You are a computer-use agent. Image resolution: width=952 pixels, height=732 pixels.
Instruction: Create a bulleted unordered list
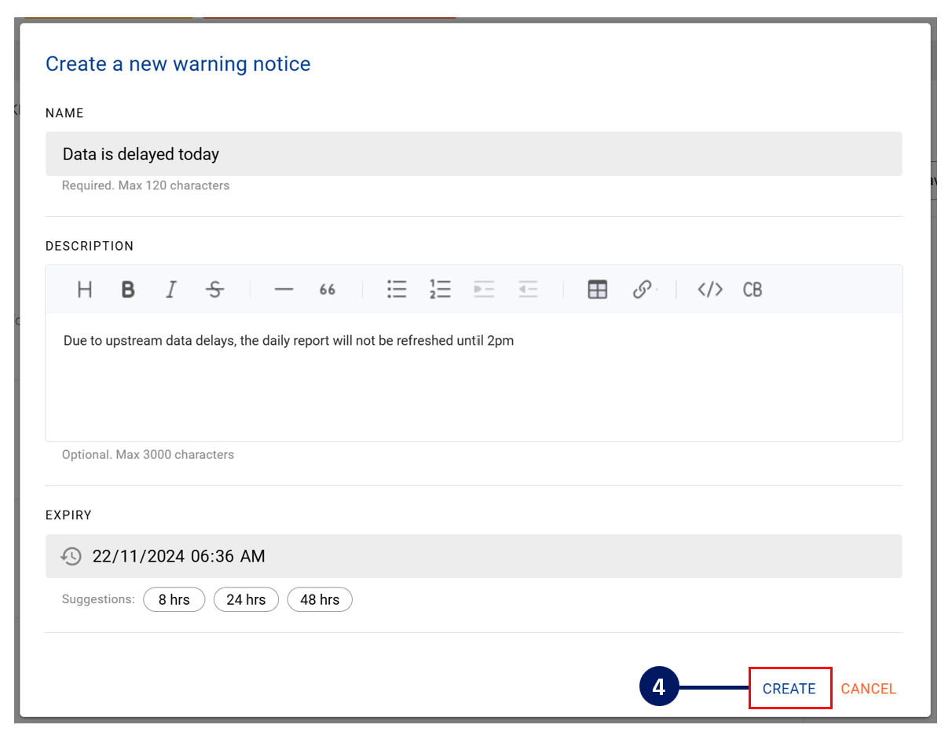(x=397, y=290)
